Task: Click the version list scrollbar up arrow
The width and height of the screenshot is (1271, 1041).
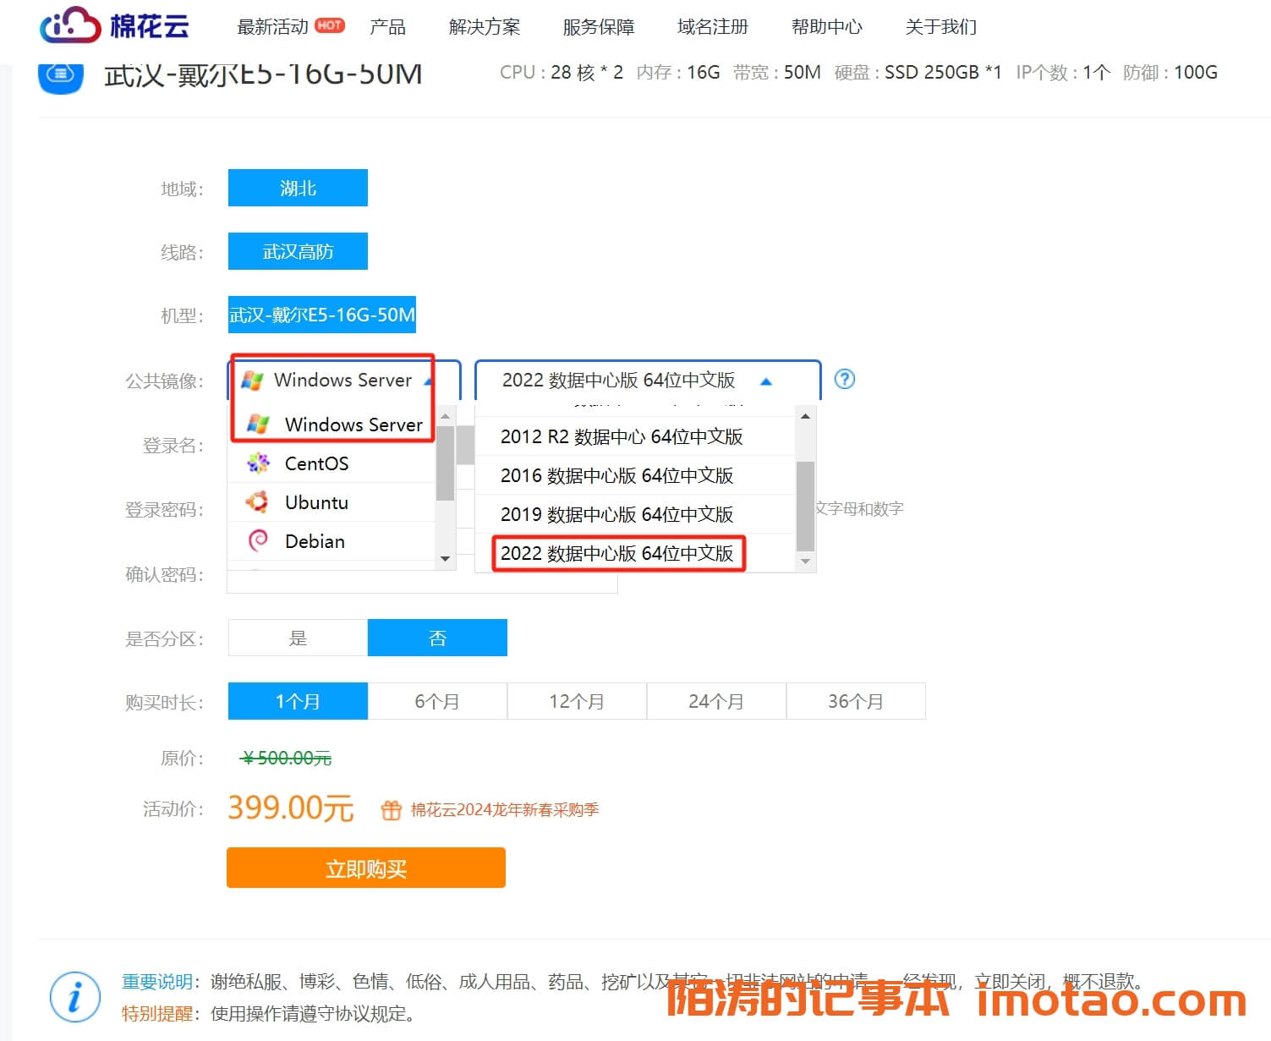Action: click(806, 416)
